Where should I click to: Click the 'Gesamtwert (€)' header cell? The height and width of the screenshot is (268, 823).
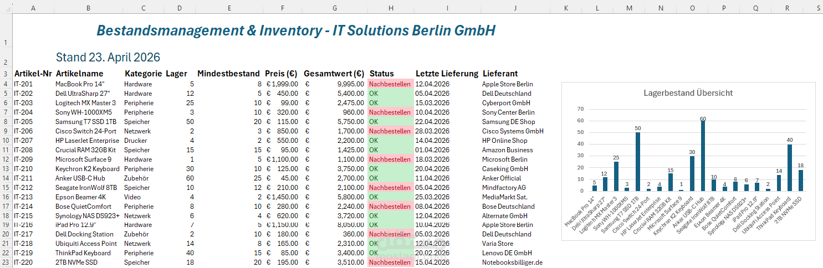(x=334, y=74)
